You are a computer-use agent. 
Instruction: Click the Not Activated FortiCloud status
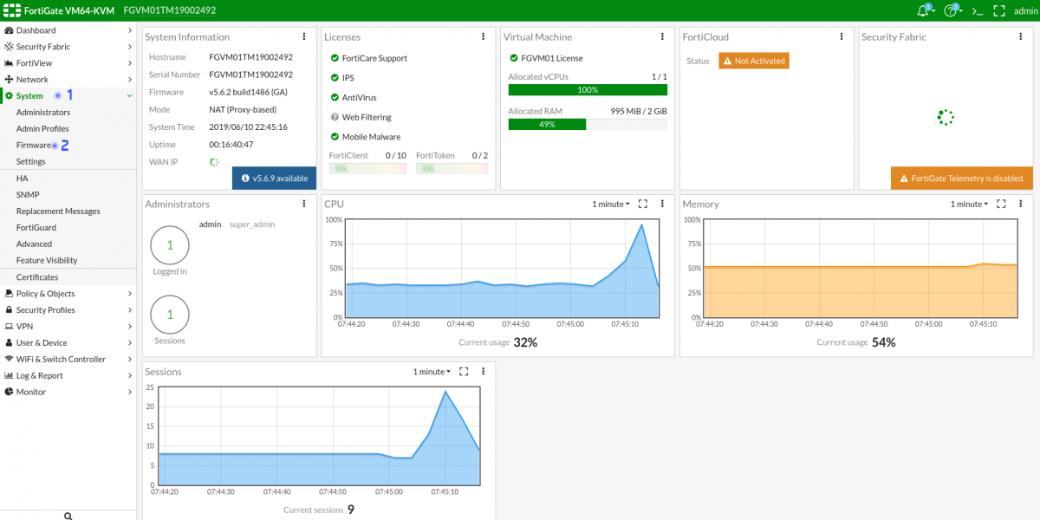[753, 61]
